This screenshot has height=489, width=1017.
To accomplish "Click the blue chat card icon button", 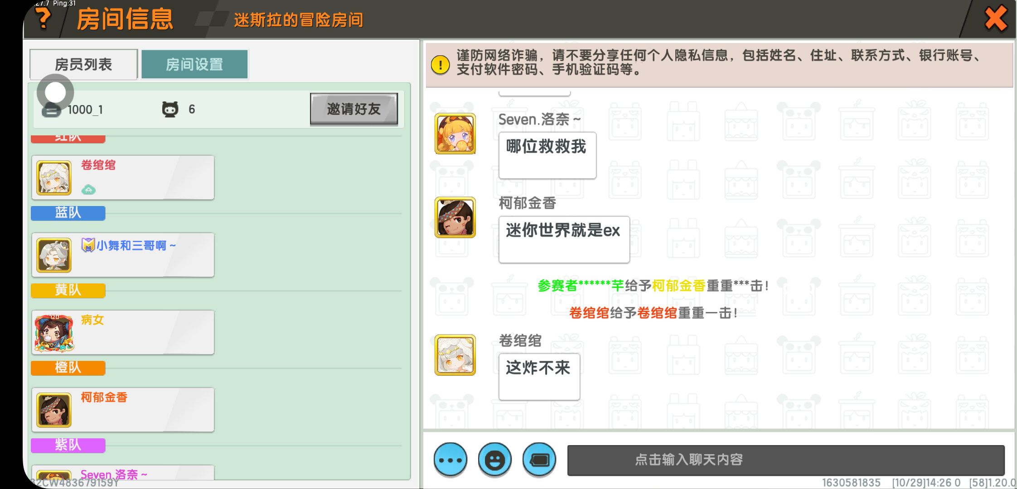I will 539,460.
